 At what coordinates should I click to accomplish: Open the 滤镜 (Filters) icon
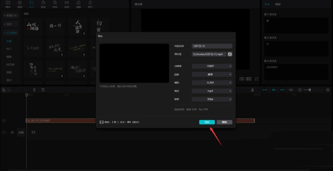point(78,4)
